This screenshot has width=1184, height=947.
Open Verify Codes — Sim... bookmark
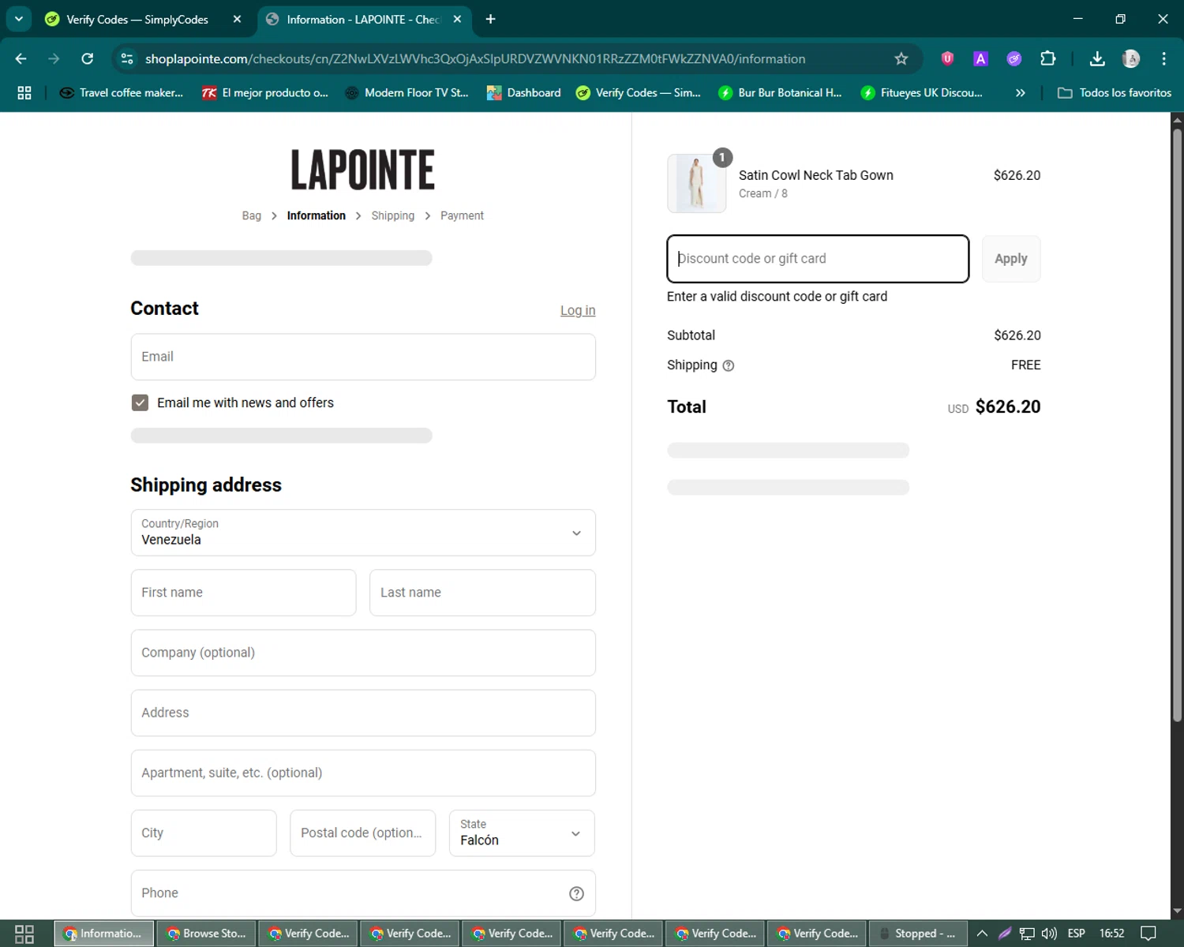tap(638, 92)
